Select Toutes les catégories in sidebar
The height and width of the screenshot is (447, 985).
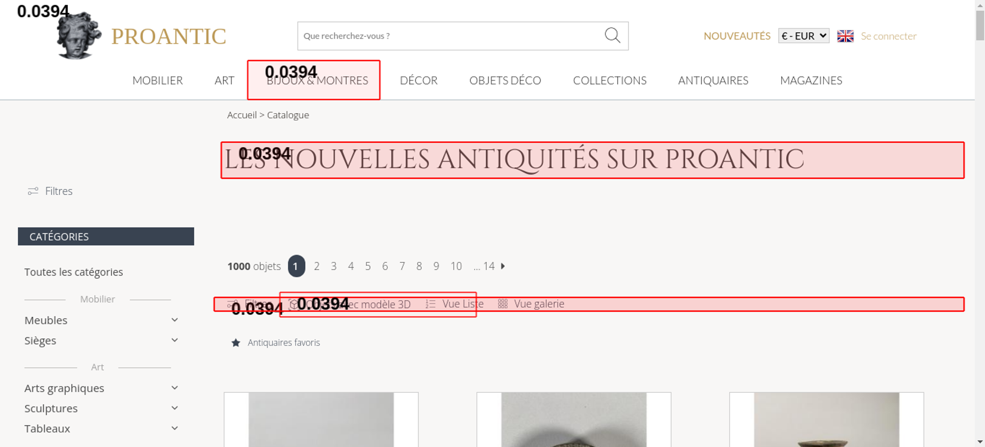point(74,272)
